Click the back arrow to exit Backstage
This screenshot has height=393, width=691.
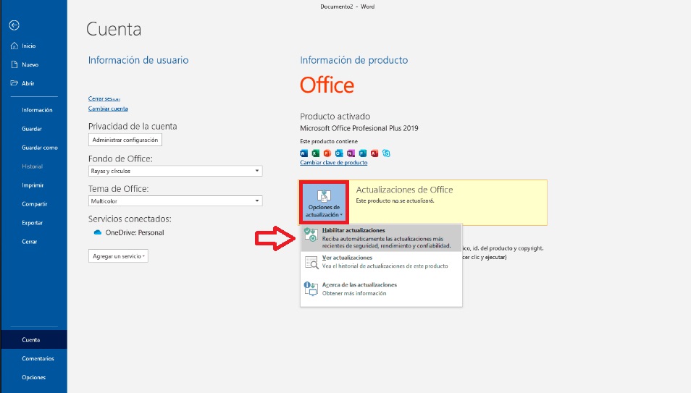[x=14, y=25]
